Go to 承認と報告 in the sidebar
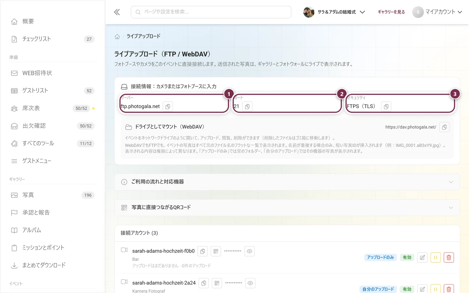Image resolution: width=469 pixels, height=293 pixels. pyautogui.click(x=52, y=213)
